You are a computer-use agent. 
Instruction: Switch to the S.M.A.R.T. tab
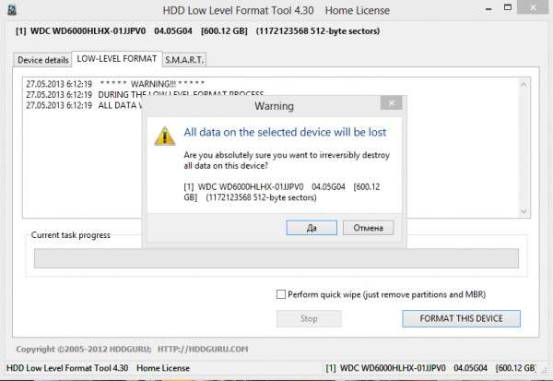184,60
